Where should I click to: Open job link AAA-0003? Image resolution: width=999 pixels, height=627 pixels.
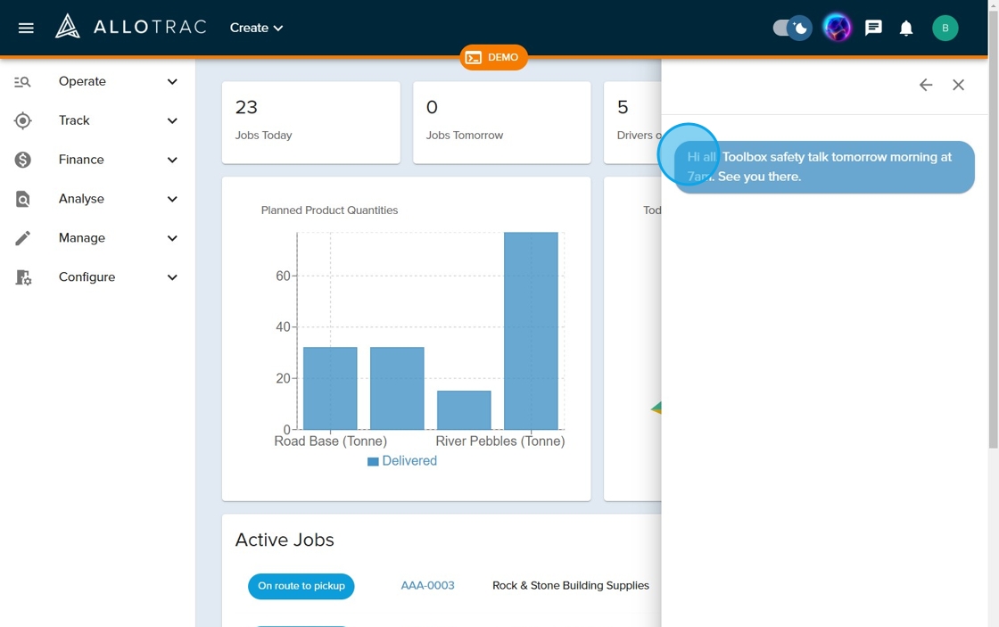coord(427,586)
